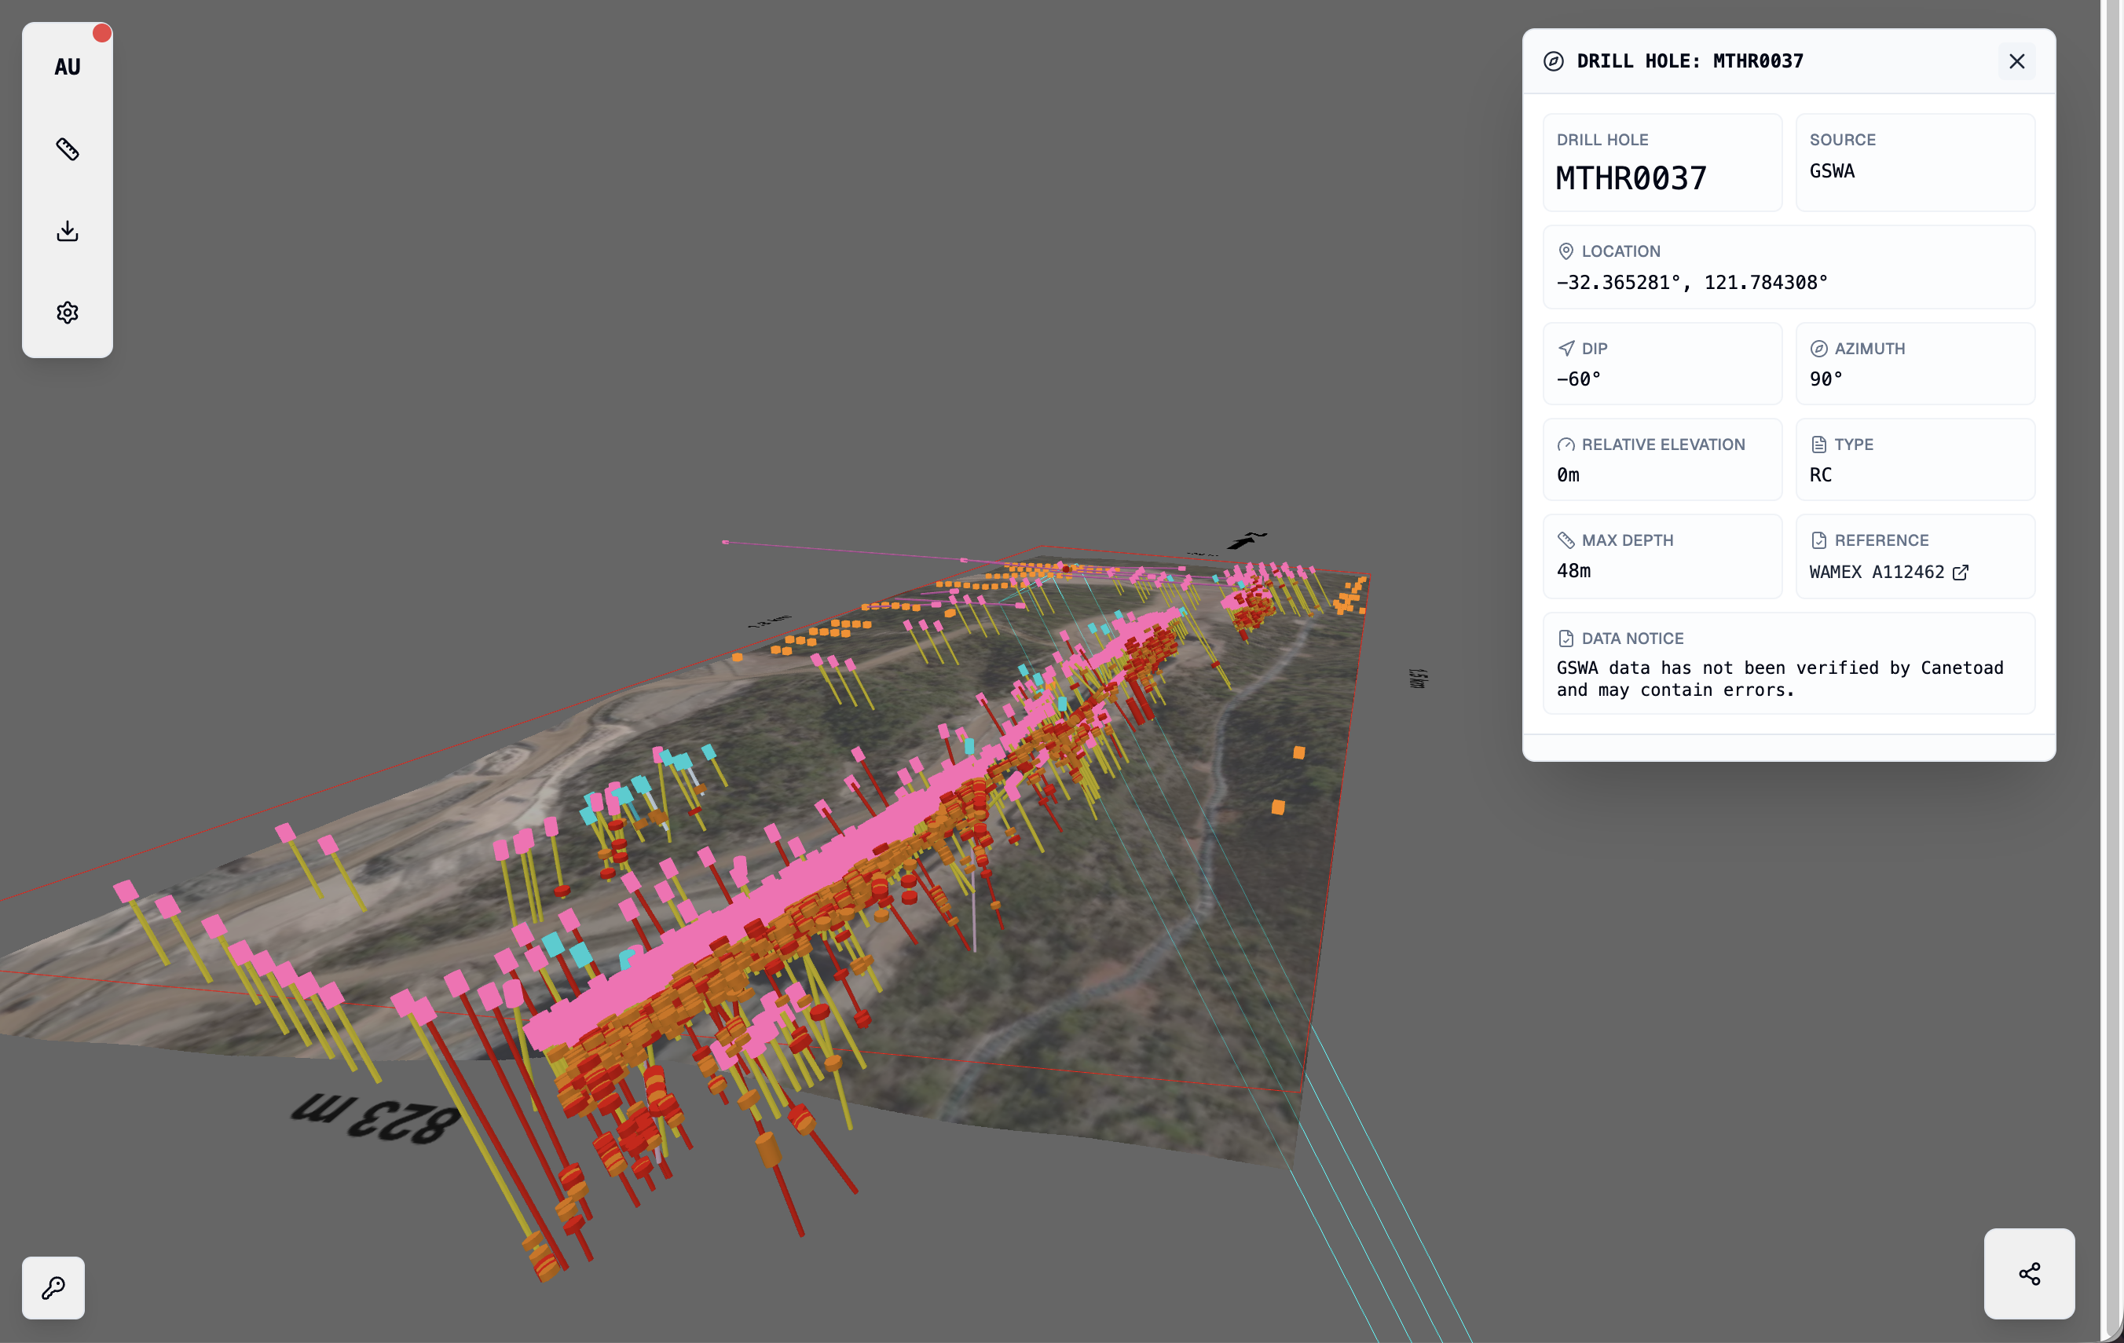Viewport: 2124px width, 1343px height.
Task: Click the RC type value
Action: [x=1821, y=475]
